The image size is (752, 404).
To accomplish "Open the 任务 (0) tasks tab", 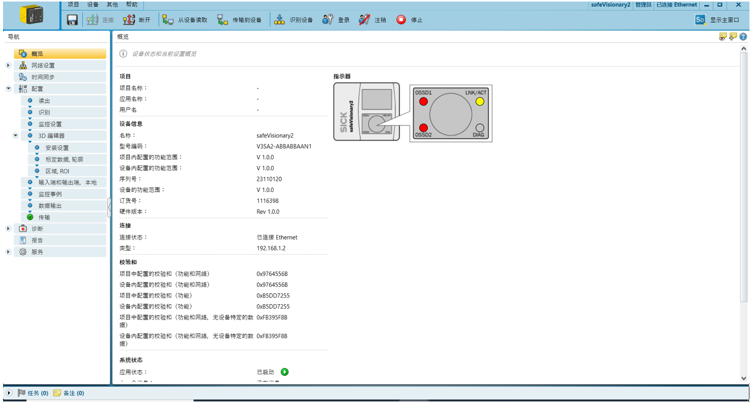I will 33,393.
